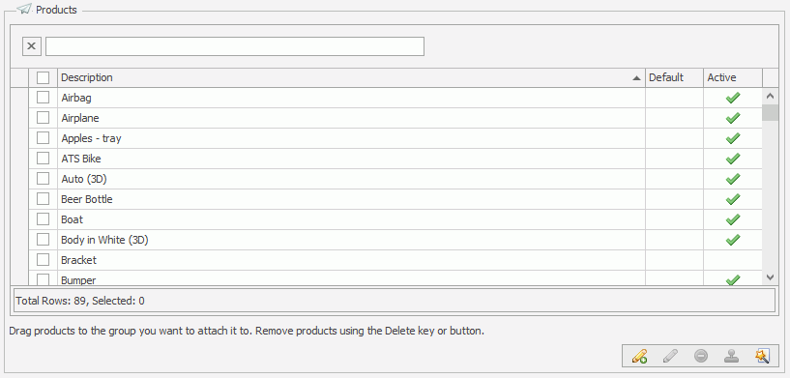Click the Active checkmark for Boat
790x378 pixels.
click(733, 219)
